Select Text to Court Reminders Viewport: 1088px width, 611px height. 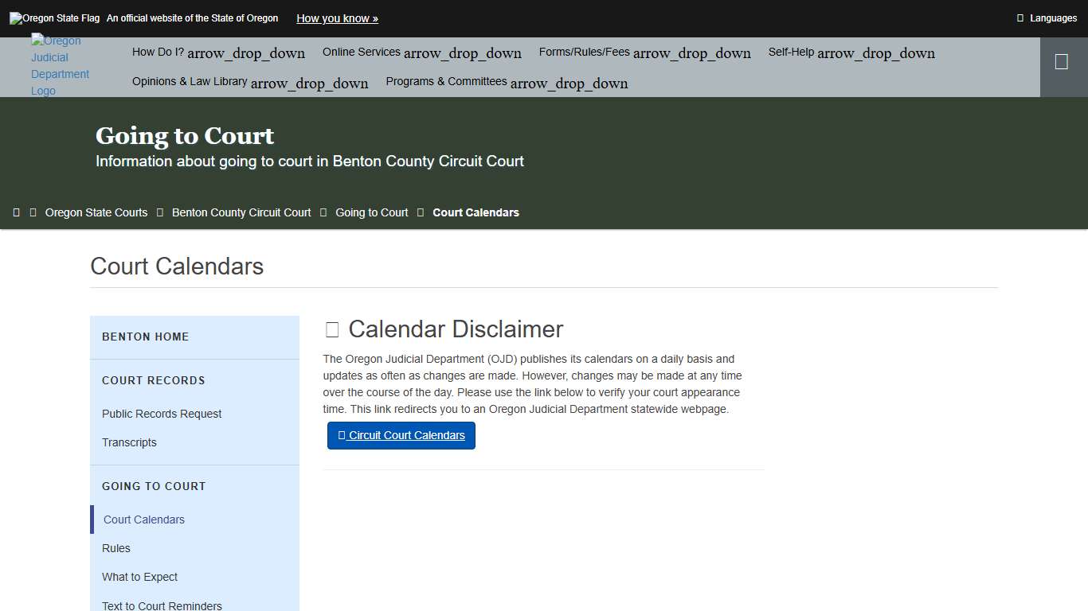162,605
